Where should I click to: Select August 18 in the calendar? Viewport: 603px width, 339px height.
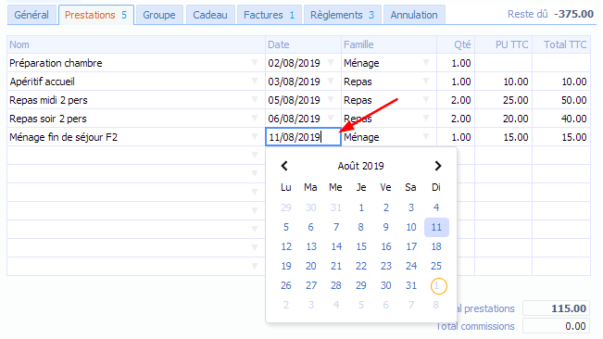436,246
